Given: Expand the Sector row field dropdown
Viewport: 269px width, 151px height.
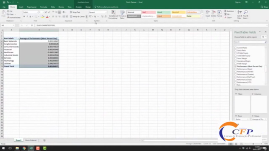Looking at the screenshot, I should click(248, 119).
